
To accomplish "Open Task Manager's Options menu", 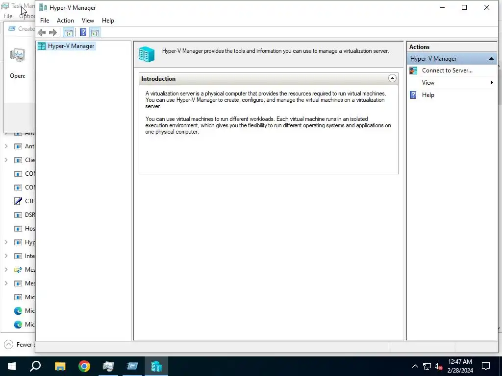I will 26,16.
